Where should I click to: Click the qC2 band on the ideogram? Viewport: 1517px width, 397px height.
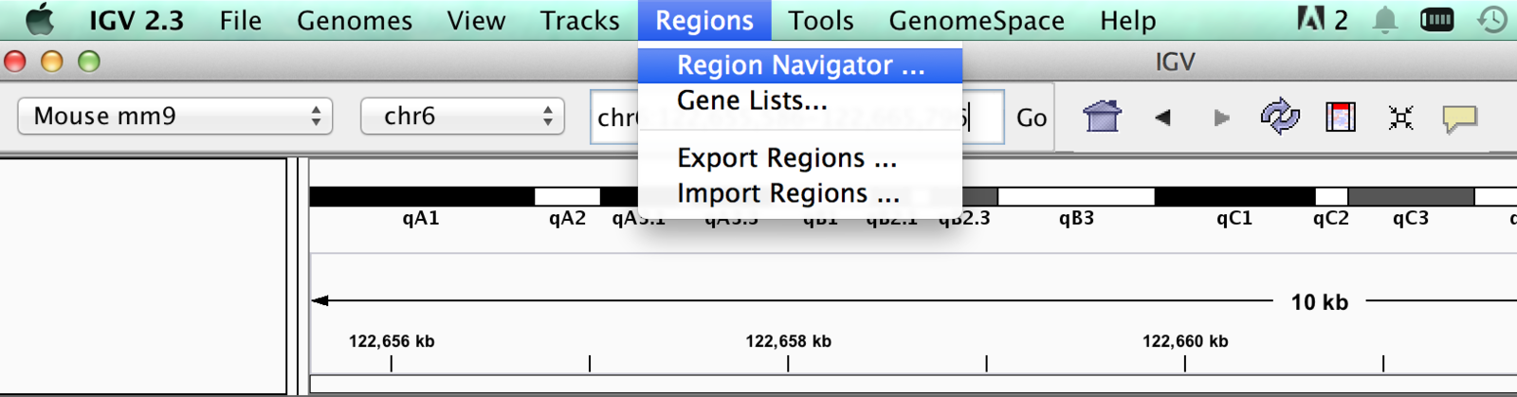pos(1331,197)
